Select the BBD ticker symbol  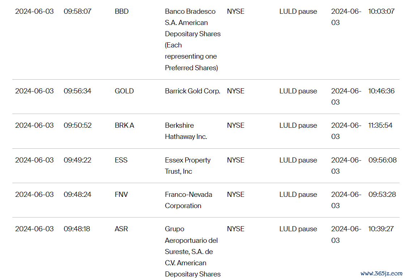(121, 11)
